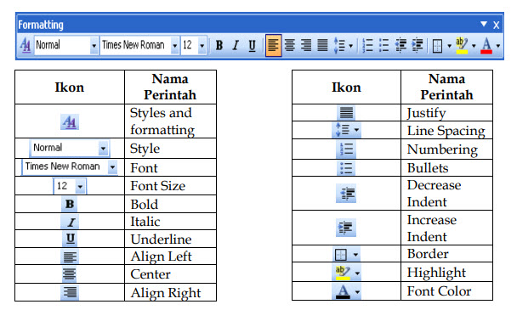Click the Justify icon in the table
The height and width of the screenshot is (310, 517).
(x=346, y=113)
